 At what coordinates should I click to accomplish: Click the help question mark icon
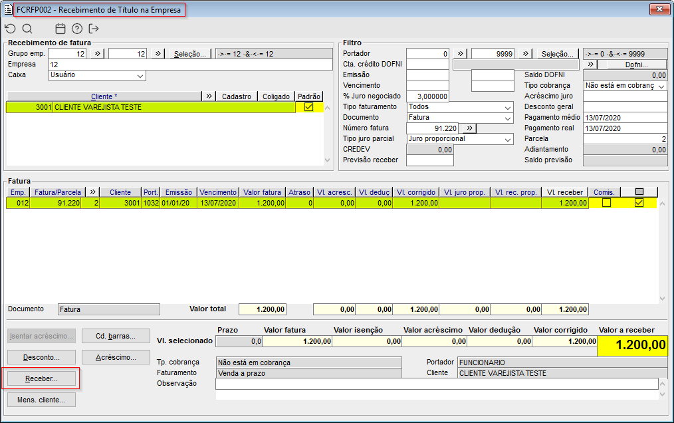[77, 29]
